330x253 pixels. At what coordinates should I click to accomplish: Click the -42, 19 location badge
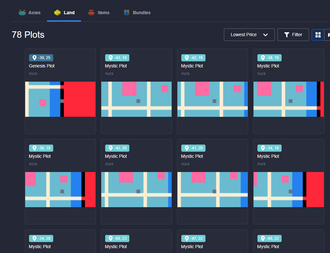tap(194, 58)
